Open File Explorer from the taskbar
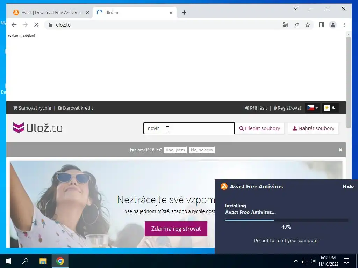Viewport: 358px width, 268px height. [x=43, y=261]
